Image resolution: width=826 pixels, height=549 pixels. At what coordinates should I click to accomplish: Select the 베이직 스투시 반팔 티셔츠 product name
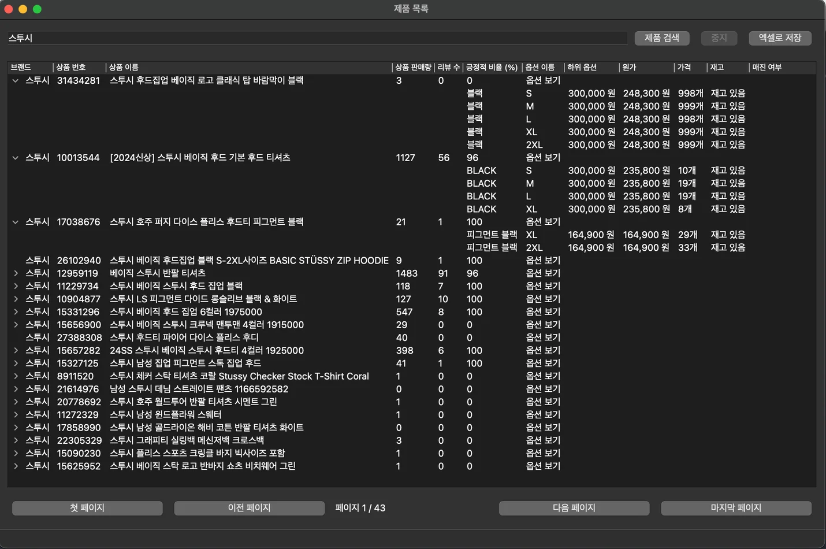[x=158, y=273]
